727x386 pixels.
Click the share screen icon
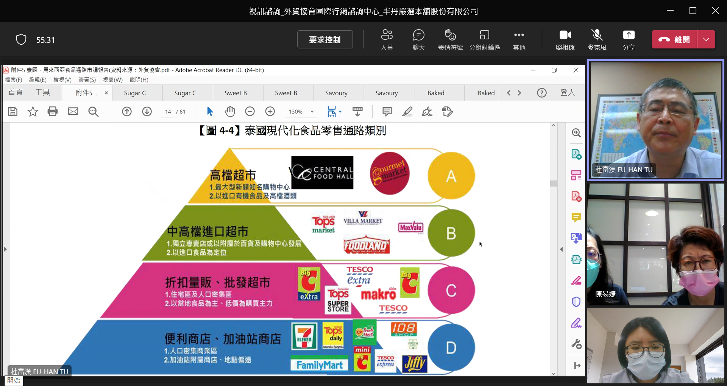click(x=629, y=39)
